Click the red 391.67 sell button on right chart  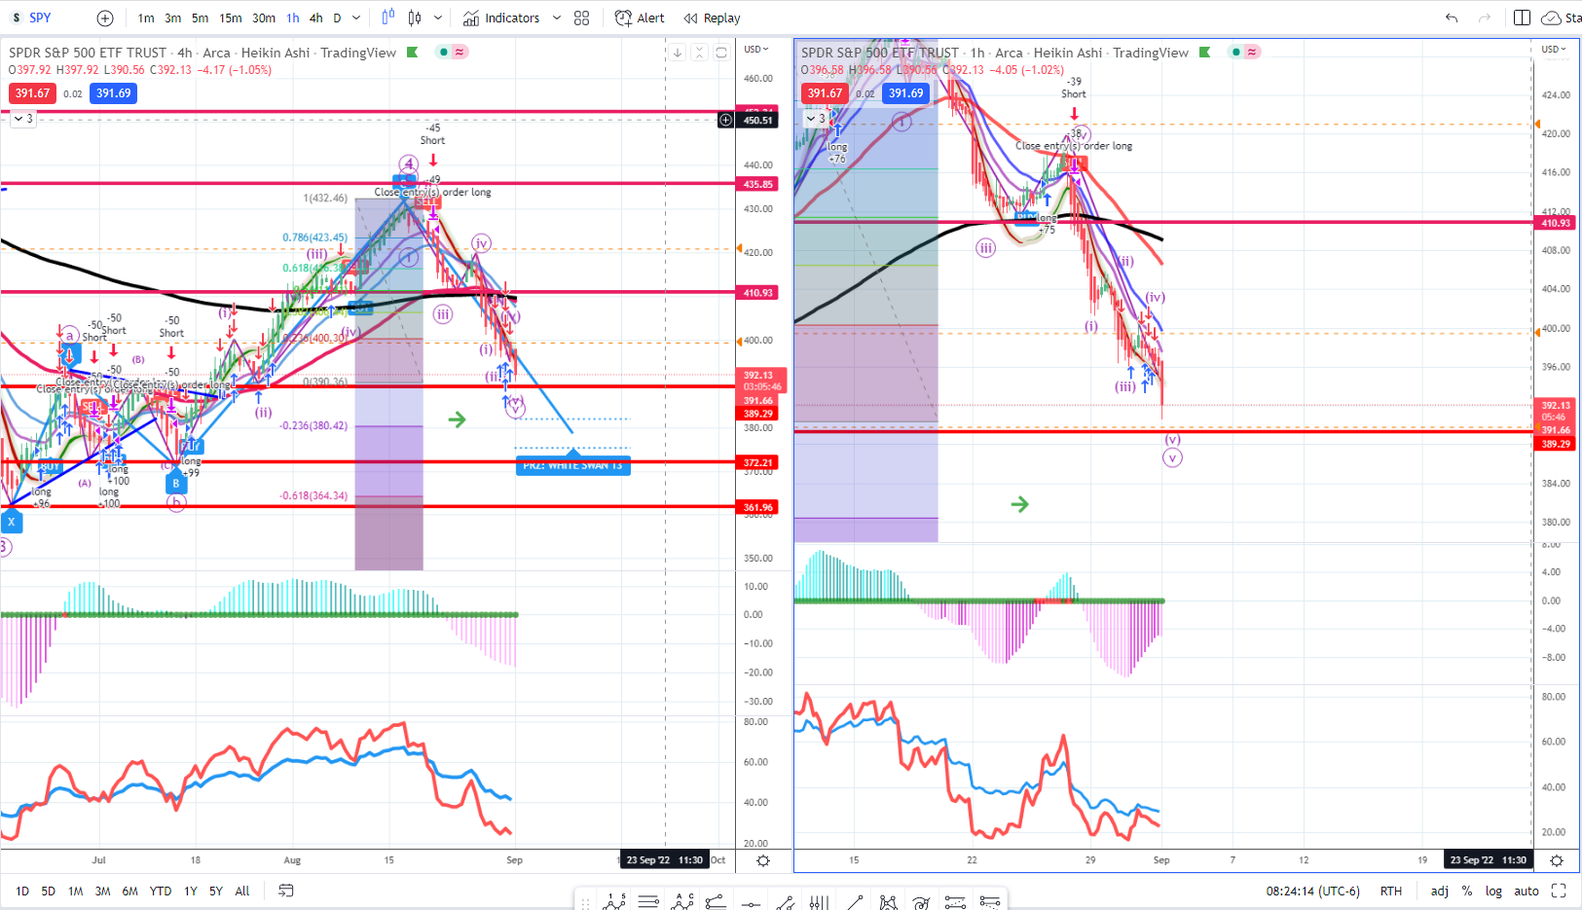[x=825, y=93]
